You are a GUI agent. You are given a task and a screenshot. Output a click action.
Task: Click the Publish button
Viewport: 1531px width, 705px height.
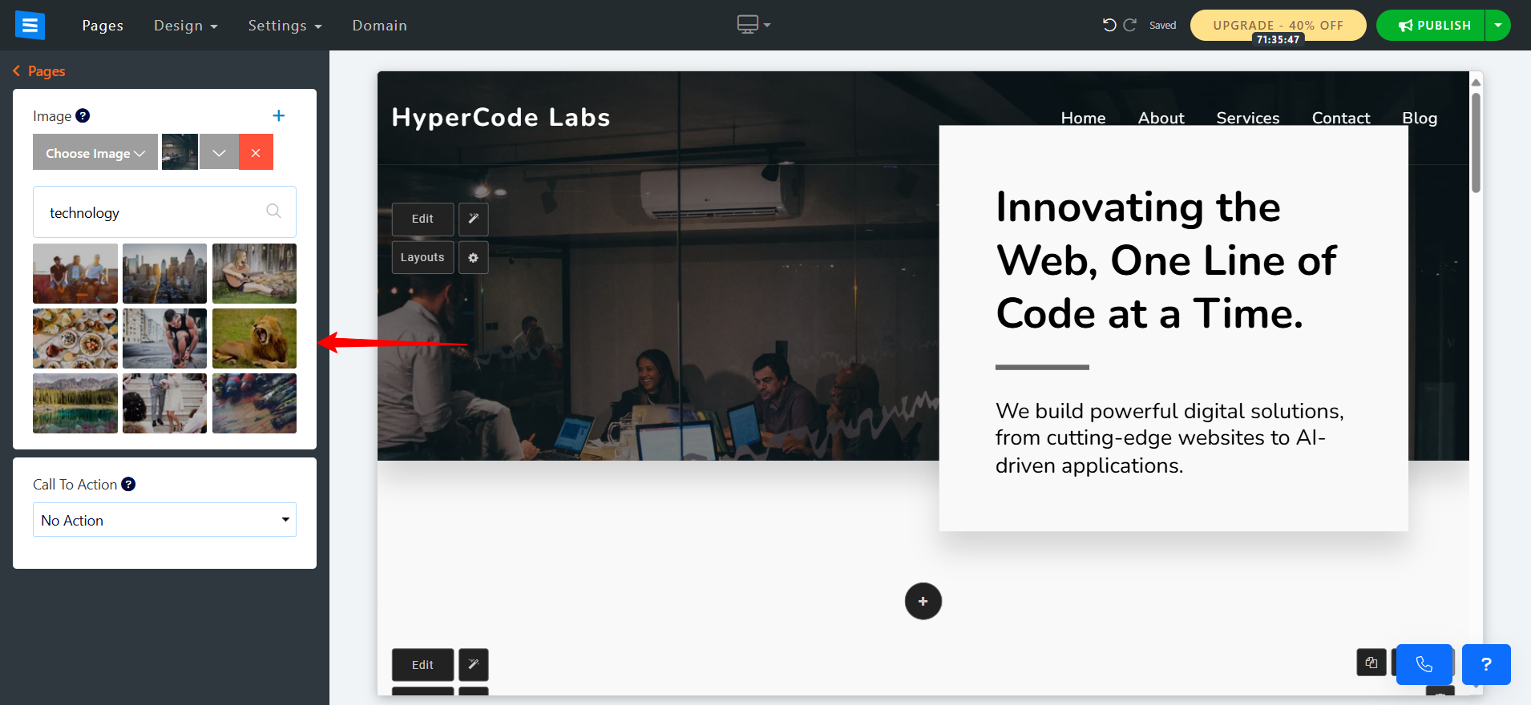[x=1431, y=25]
